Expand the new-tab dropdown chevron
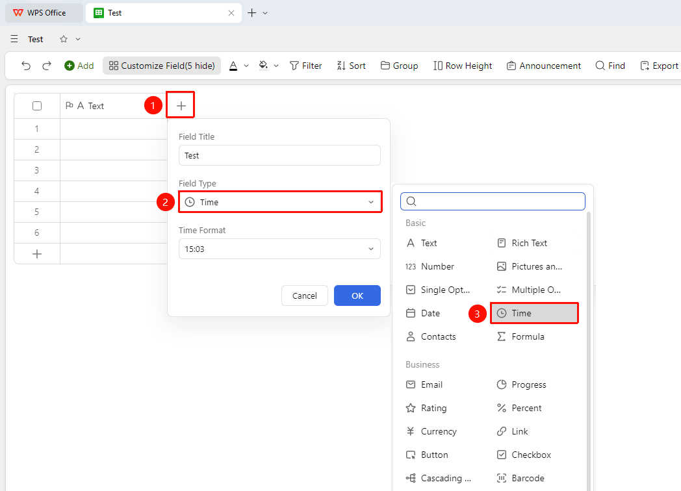 pyautogui.click(x=265, y=13)
